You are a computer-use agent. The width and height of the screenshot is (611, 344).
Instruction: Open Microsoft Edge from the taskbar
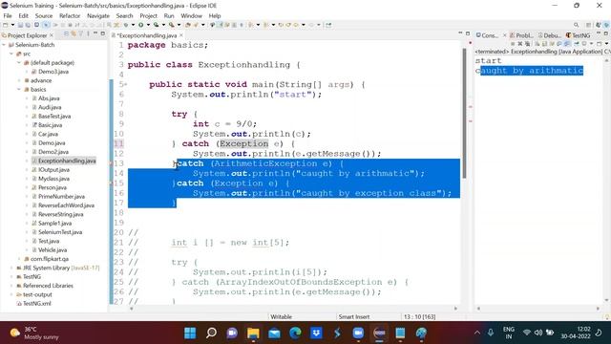point(295,333)
